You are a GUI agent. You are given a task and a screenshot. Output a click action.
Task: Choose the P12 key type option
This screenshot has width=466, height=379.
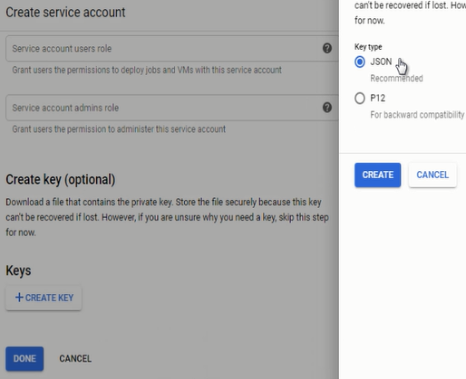coord(360,99)
